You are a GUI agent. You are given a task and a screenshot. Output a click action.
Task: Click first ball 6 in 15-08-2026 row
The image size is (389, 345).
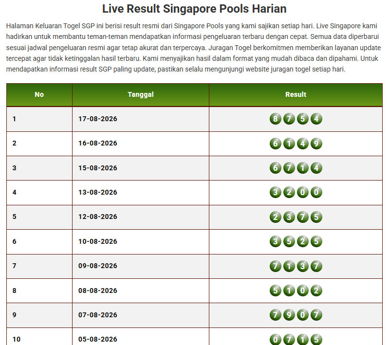pos(276,168)
